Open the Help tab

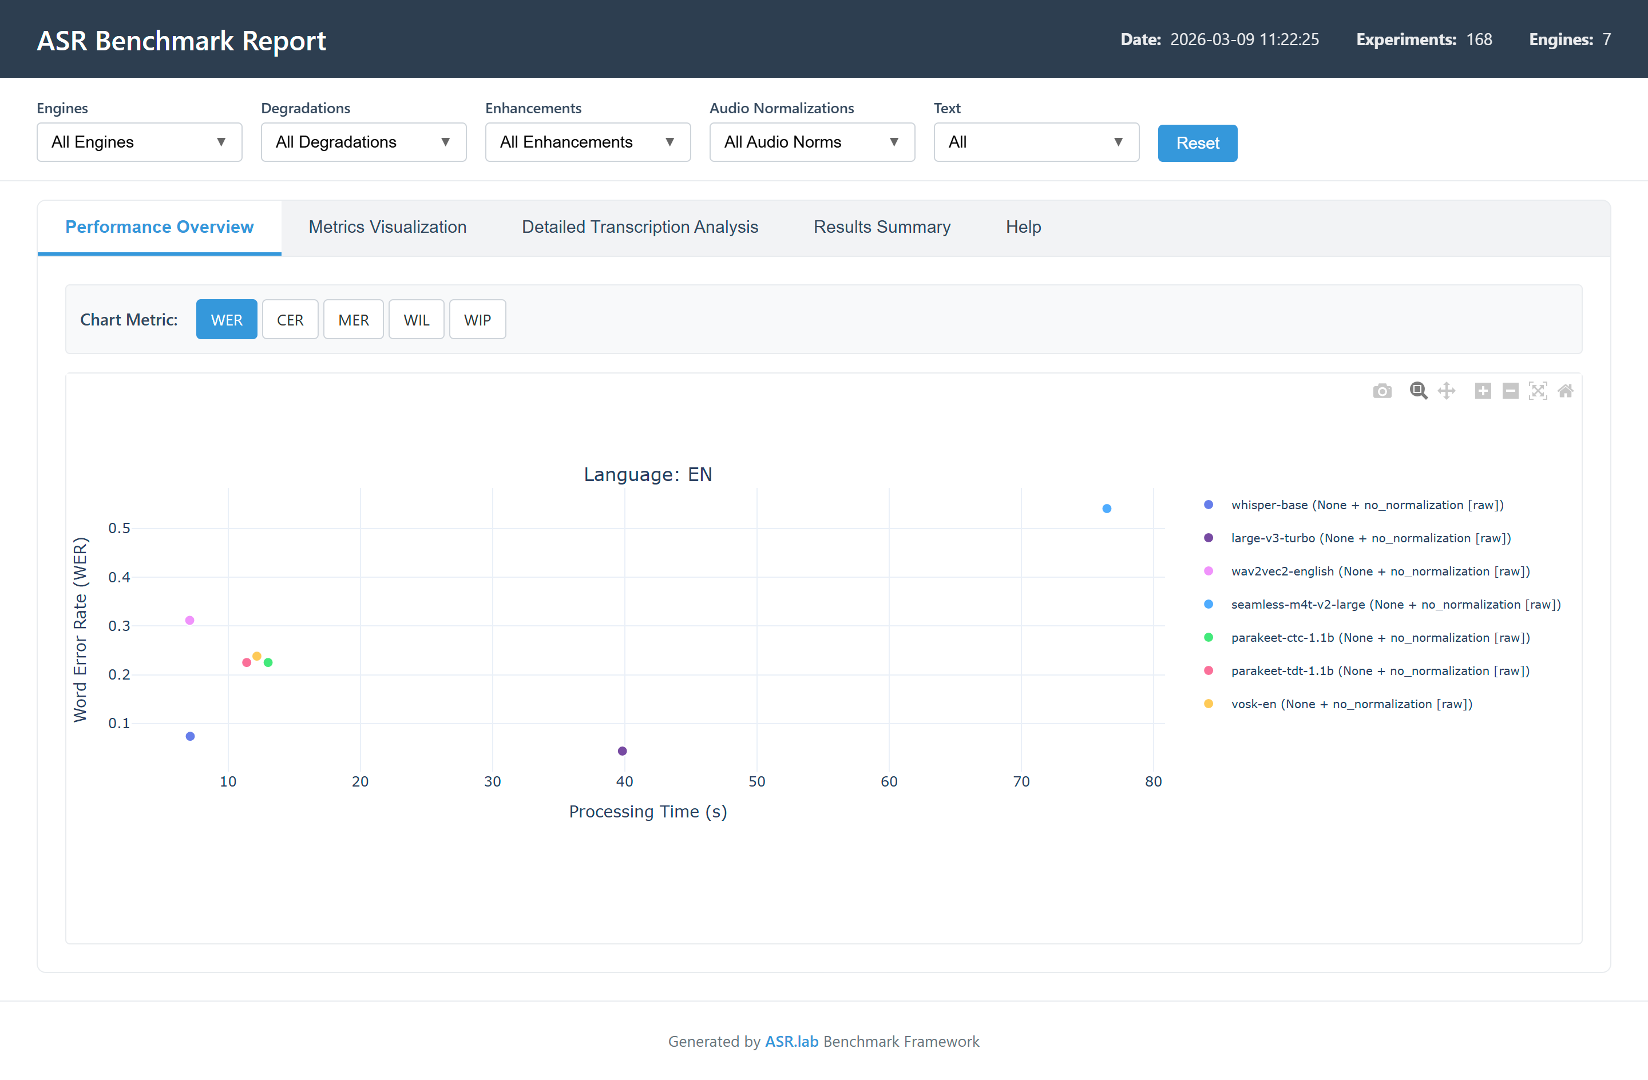[1023, 227]
